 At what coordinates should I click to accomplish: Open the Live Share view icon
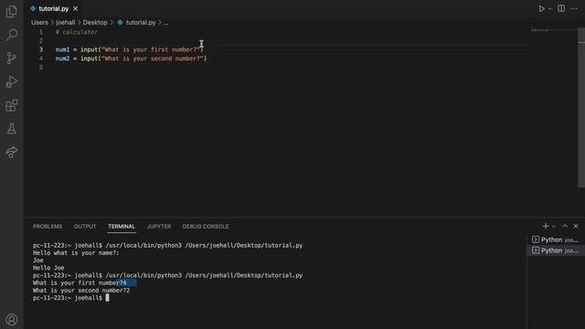point(12,153)
